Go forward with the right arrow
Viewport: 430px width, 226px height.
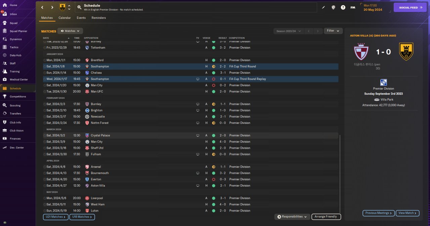tap(52, 7)
